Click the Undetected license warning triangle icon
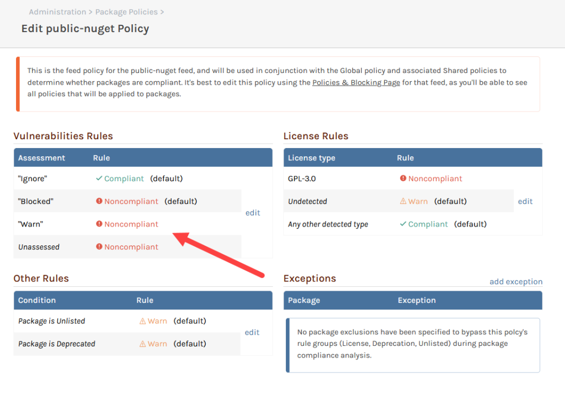This screenshot has width=565, height=394. [x=403, y=201]
